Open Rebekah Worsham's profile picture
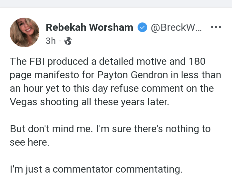232x179 pixels. coord(24,33)
